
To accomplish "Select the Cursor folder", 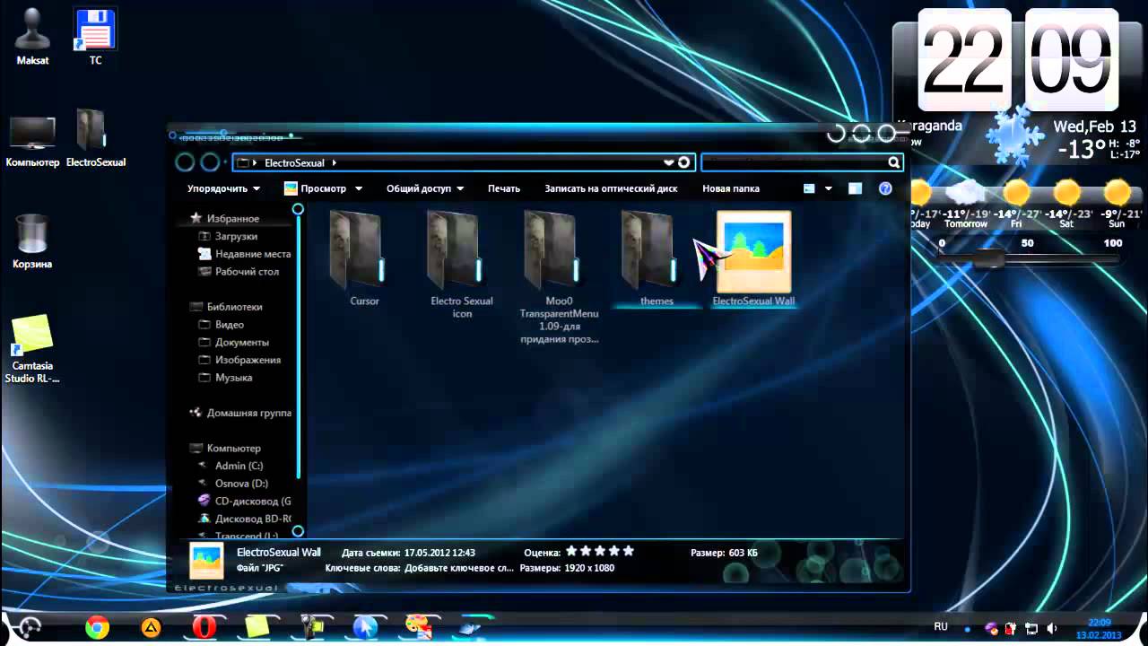I will point(364,258).
